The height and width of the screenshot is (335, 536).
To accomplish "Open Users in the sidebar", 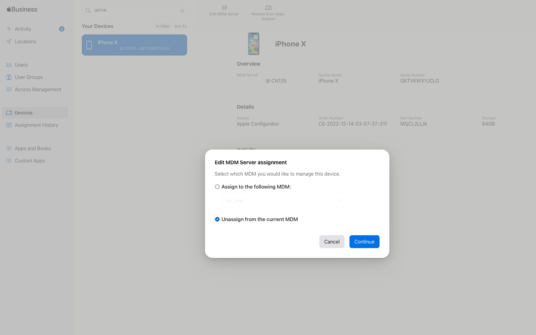I will 35,65.
